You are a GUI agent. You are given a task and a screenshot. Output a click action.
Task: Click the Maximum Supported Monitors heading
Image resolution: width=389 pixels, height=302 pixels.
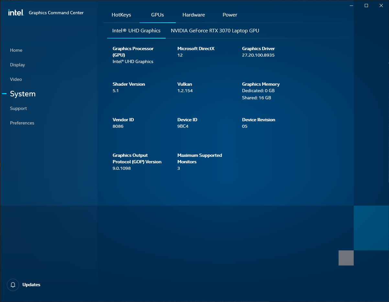tap(200, 158)
